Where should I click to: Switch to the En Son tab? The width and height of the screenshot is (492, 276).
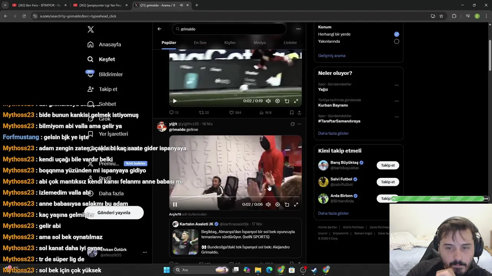point(200,43)
